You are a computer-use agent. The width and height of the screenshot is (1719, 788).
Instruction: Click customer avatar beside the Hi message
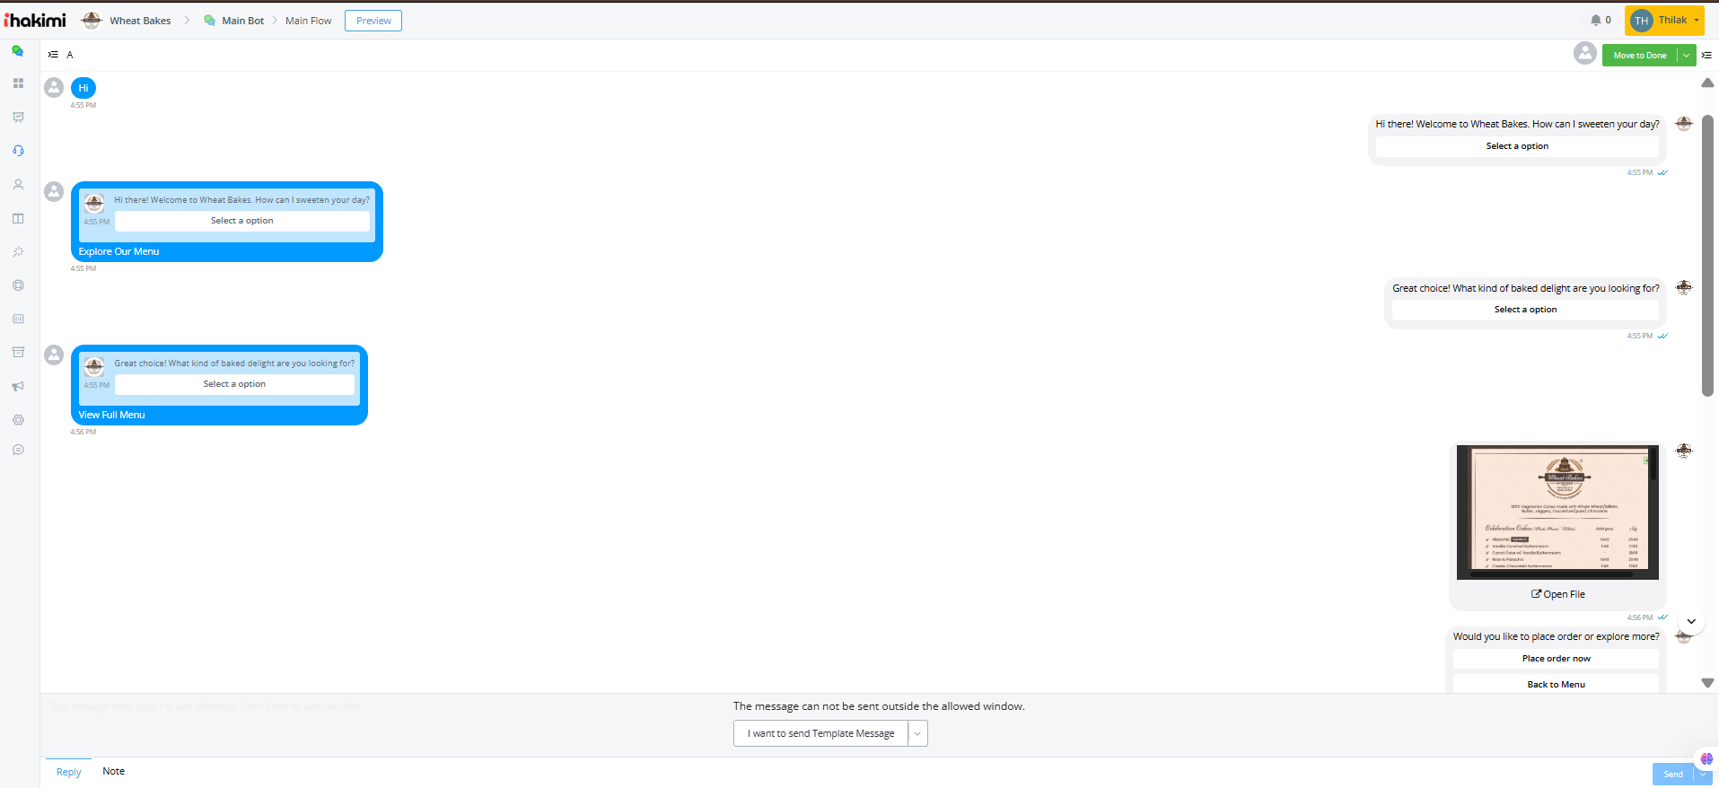pyautogui.click(x=54, y=87)
